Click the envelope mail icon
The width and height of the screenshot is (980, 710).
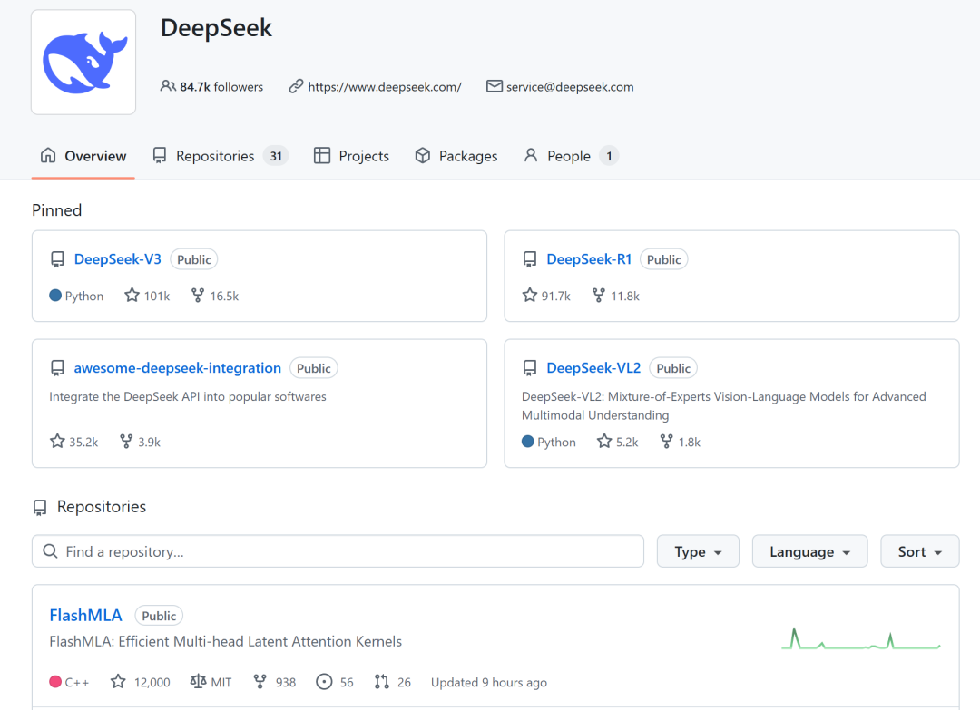pos(494,86)
